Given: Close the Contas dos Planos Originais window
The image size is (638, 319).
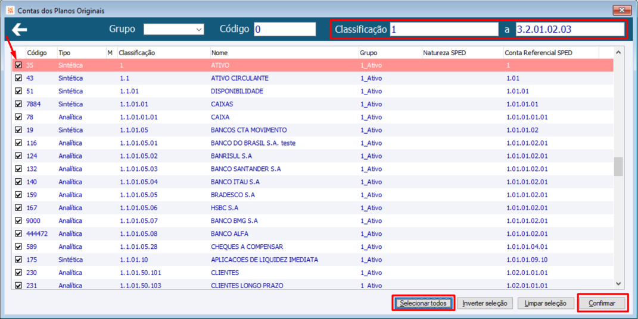Looking at the screenshot, I should (x=622, y=10).
